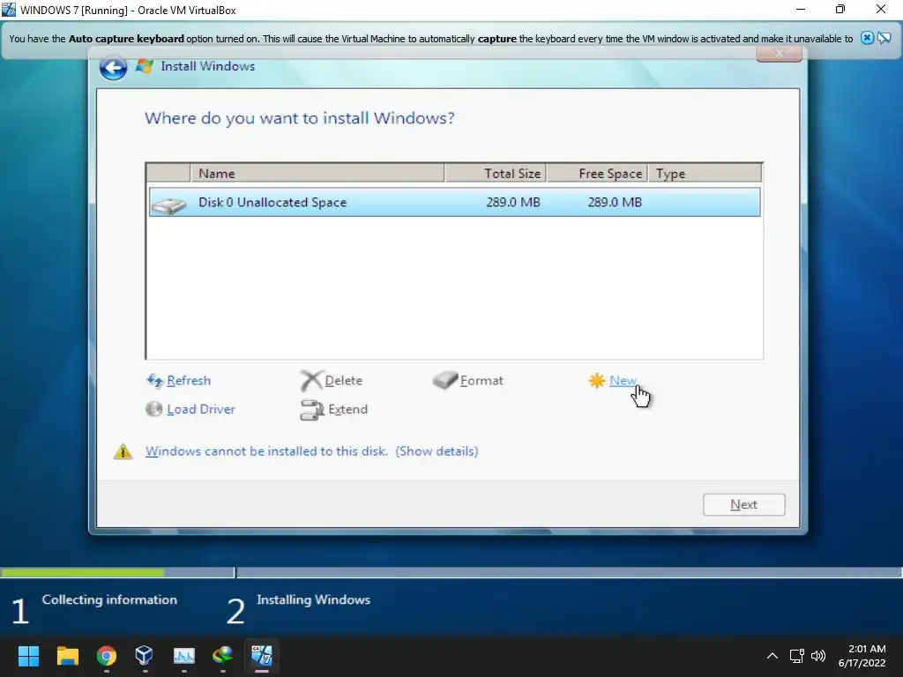Click the VirtualBox title bar icon
The width and height of the screenshot is (903, 677).
[8, 9]
